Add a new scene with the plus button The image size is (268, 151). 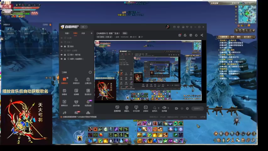pyautogui.click(x=91, y=33)
